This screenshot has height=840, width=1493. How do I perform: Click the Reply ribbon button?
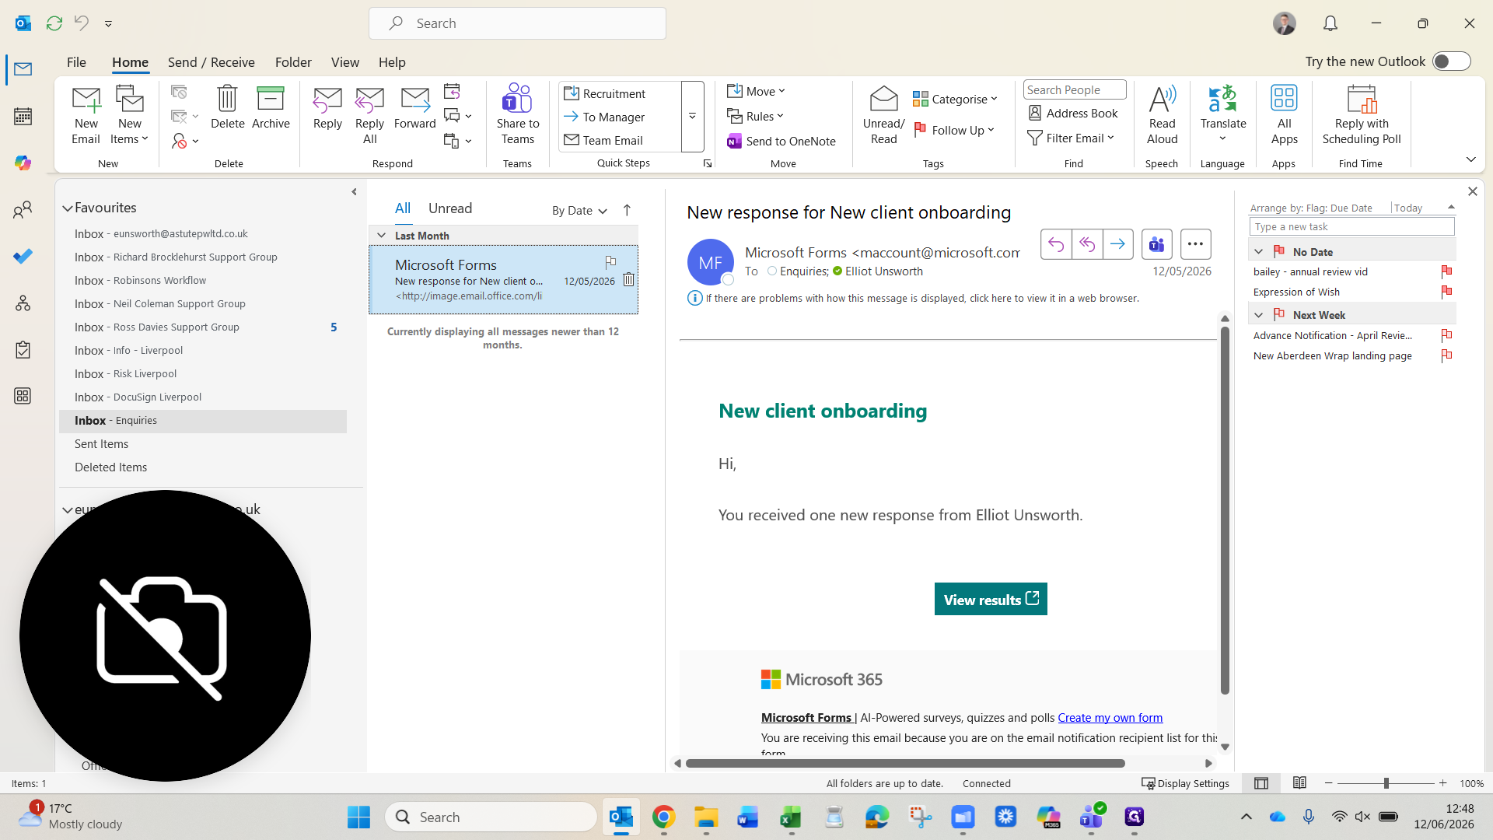click(327, 107)
